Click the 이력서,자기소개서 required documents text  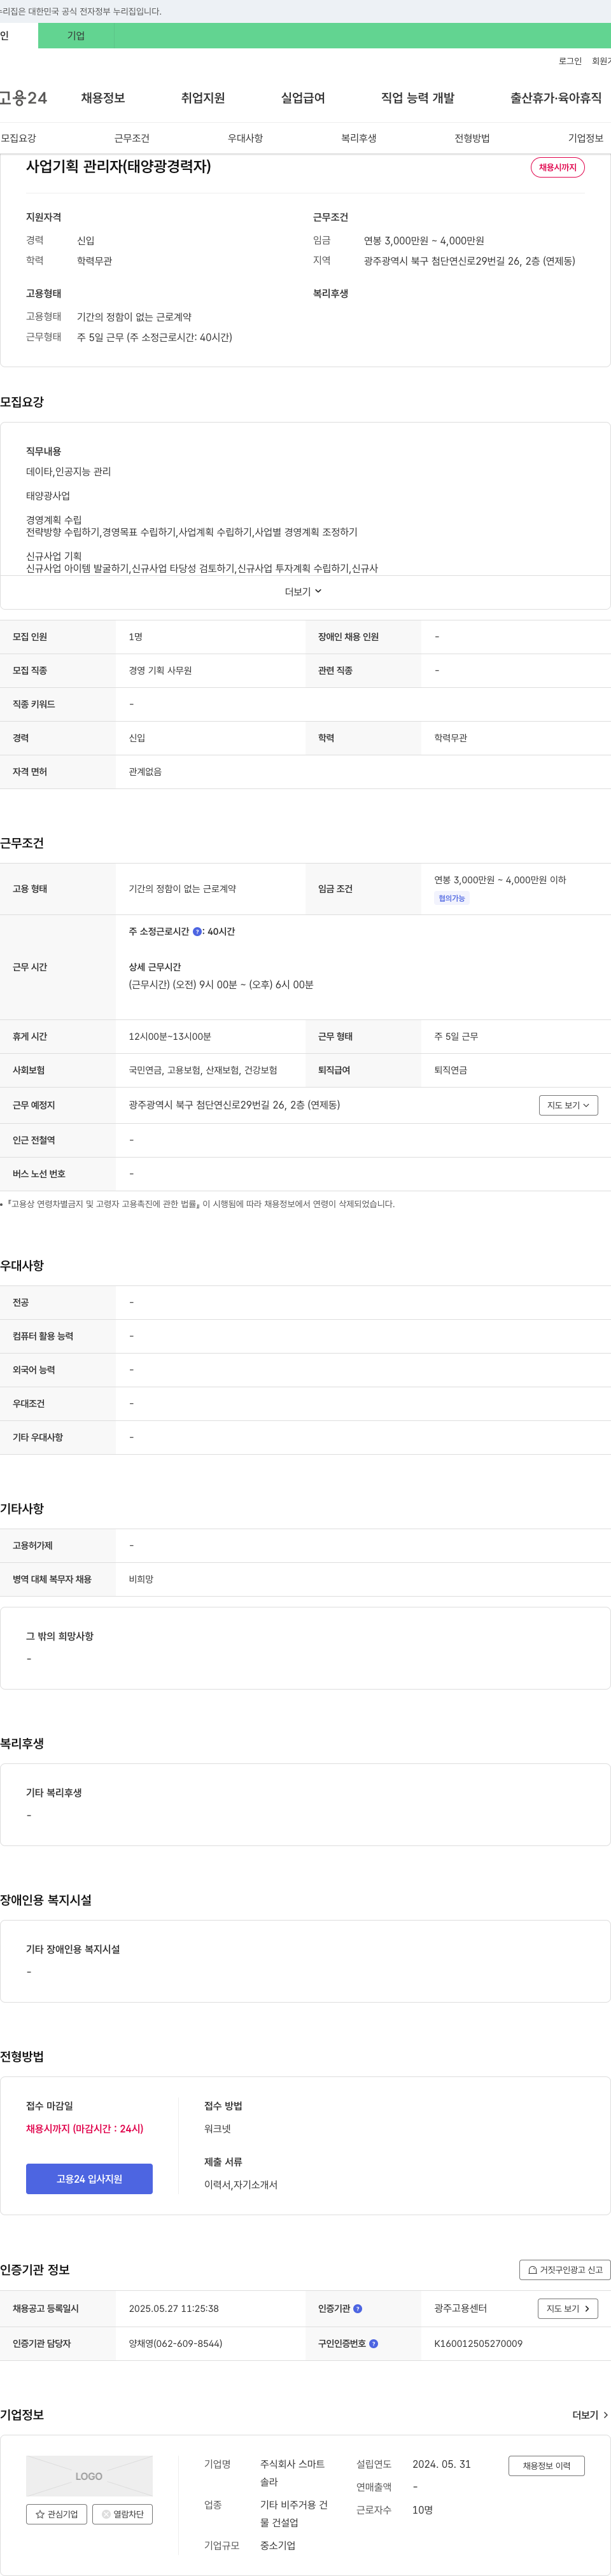tap(241, 2185)
